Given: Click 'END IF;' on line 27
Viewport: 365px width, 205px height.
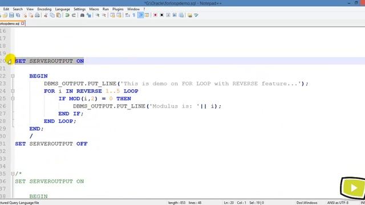Looking at the screenshot, I should (71, 114).
